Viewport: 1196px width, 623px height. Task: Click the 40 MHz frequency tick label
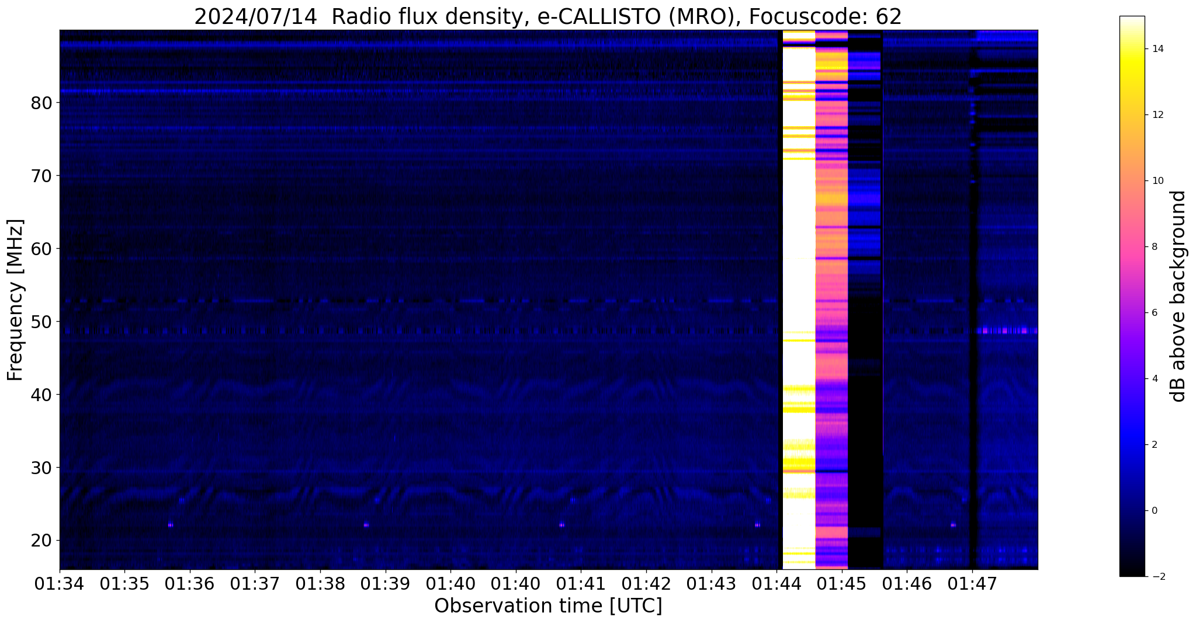(41, 395)
